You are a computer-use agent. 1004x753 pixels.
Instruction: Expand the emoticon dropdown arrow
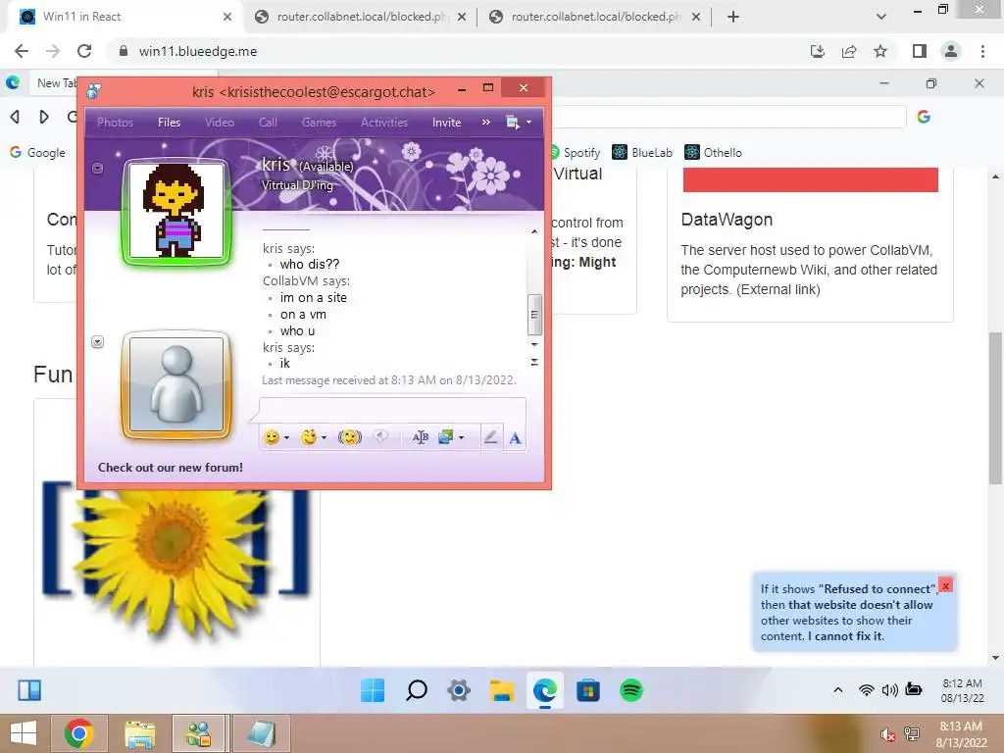coord(287,438)
